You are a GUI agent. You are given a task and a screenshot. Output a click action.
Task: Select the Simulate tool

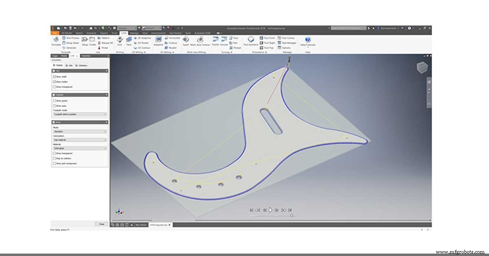(x=57, y=41)
